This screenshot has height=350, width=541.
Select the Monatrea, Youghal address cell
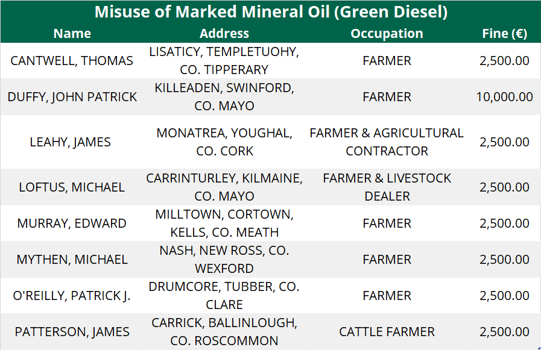coord(224,142)
